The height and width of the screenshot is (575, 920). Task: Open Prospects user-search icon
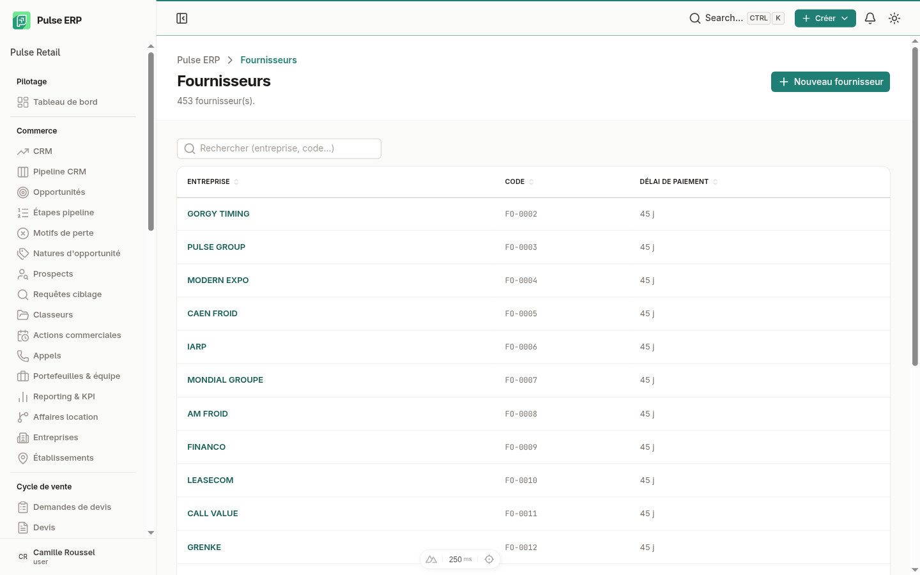pyautogui.click(x=23, y=274)
